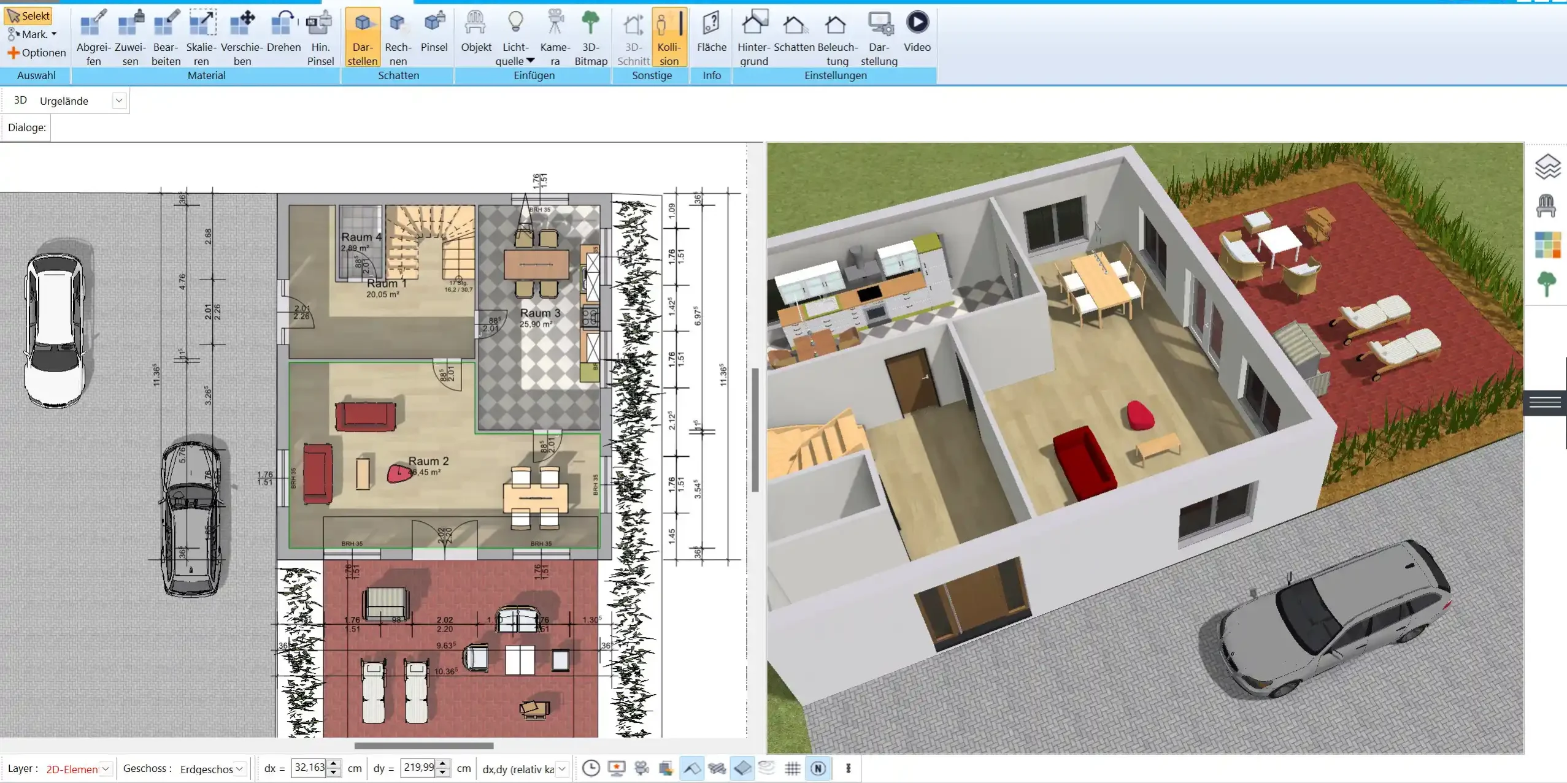Click the layers icon in right panel
Image resolution: width=1567 pixels, height=783 pixels.
[x=1547, y=166]
